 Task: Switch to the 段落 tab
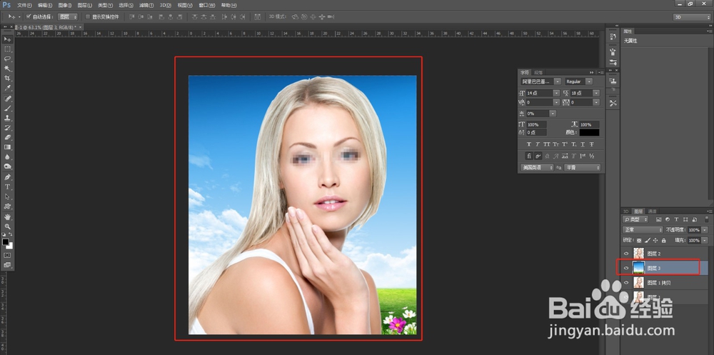(538, 72)
